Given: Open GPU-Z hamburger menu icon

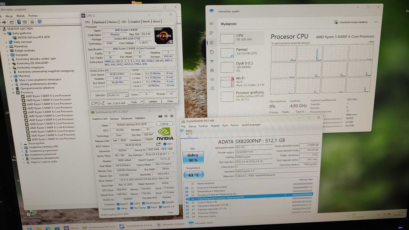Looking at the screenshot, I should 172,116.
